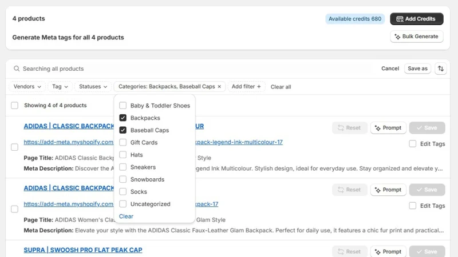Click 'Showing 4 of 4 products' text
458x257 pixels.
pyautogui.click(x=55, y=105)
